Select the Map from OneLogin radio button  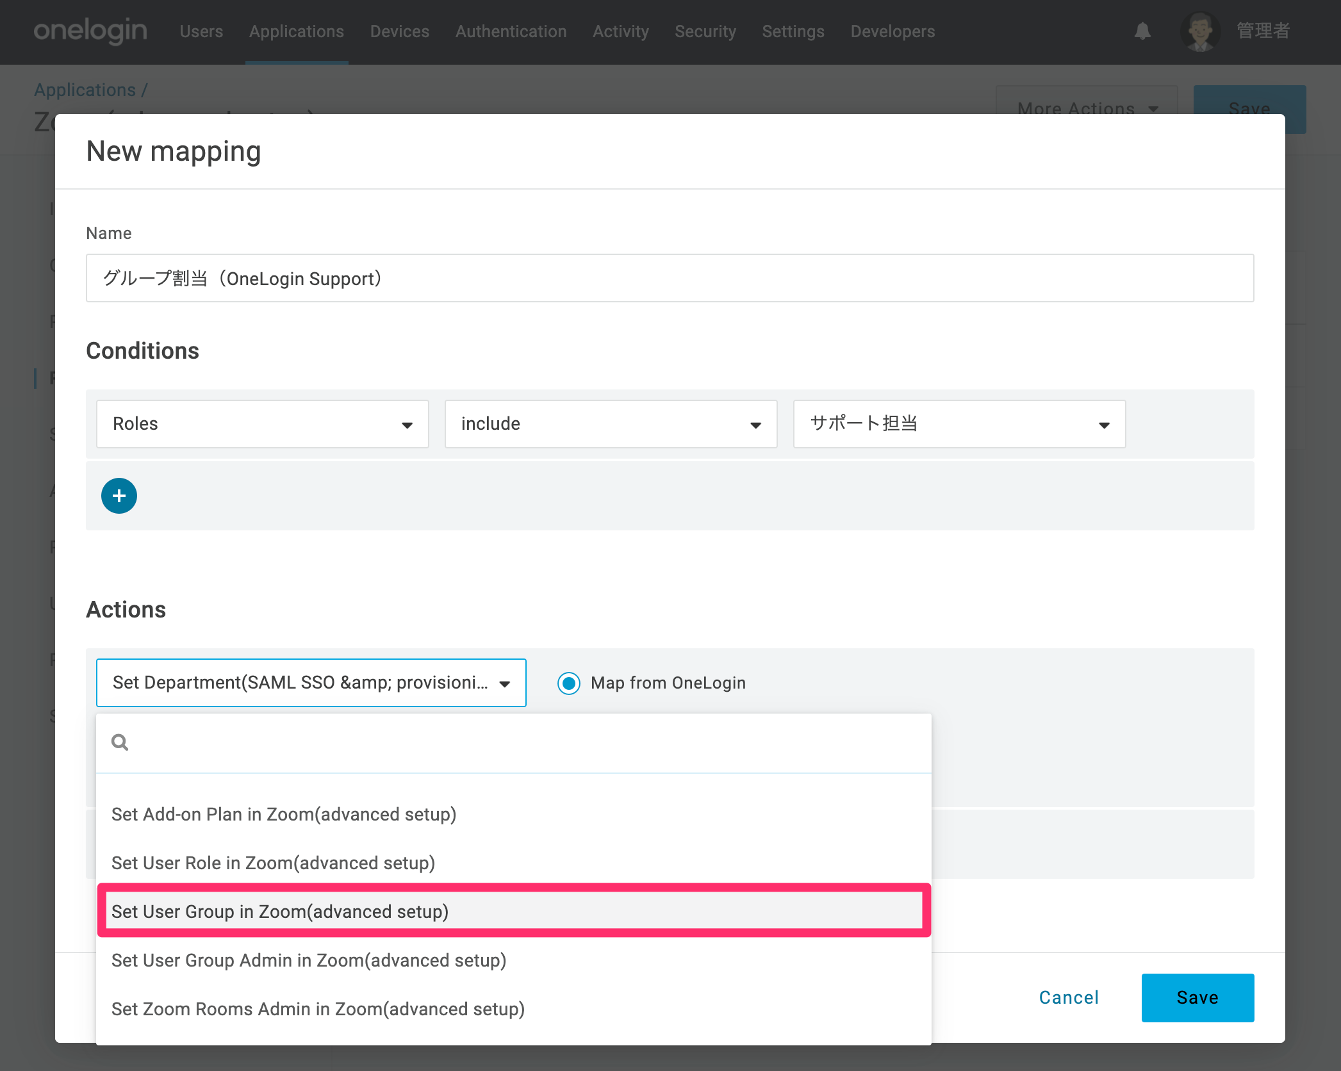click(x=569, y=683)
